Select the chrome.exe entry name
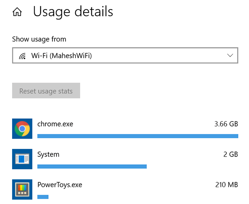Image resolution: width=249 pixels, height=204 pixels. [x=55, y=124]
